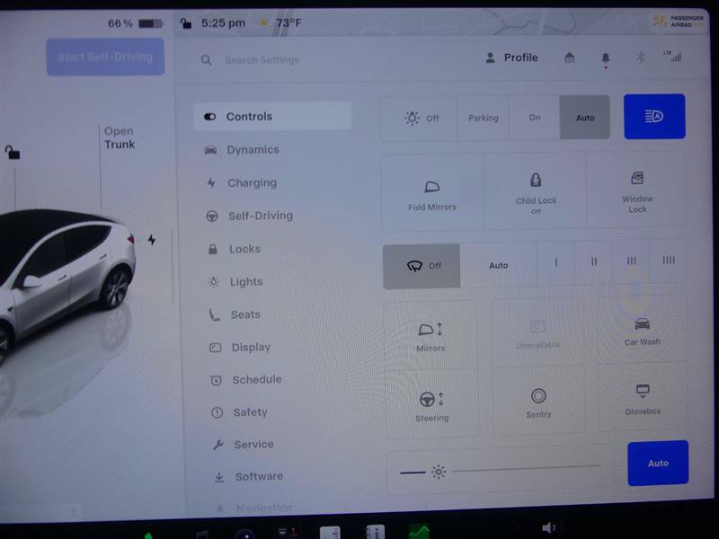The height and width of the screenshot is (539, 719).
Task: Set headlights to Parking
Action: point(483,118)
